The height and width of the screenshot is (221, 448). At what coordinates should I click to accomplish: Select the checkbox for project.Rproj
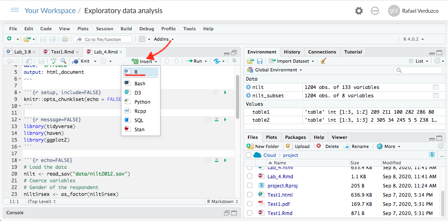tap(250, 185)
